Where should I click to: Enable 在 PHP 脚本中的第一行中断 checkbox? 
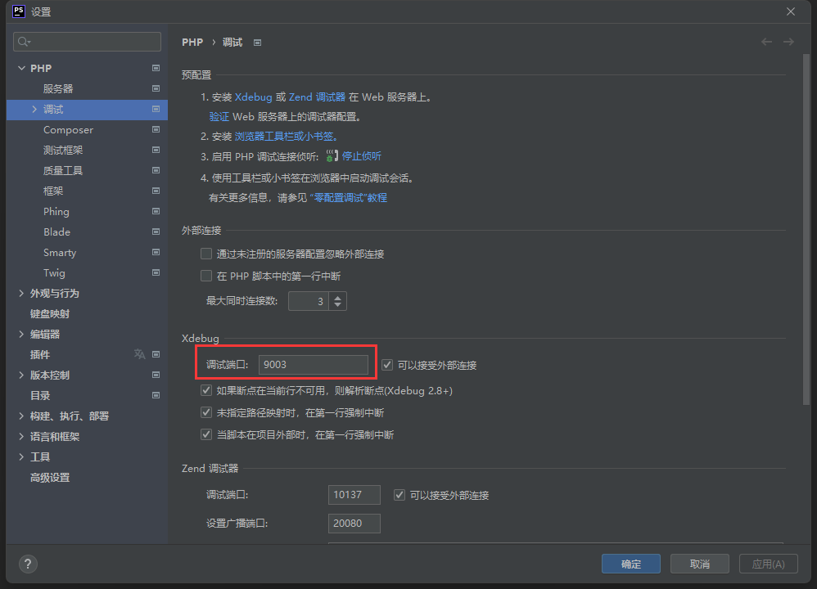coord(206,276)
